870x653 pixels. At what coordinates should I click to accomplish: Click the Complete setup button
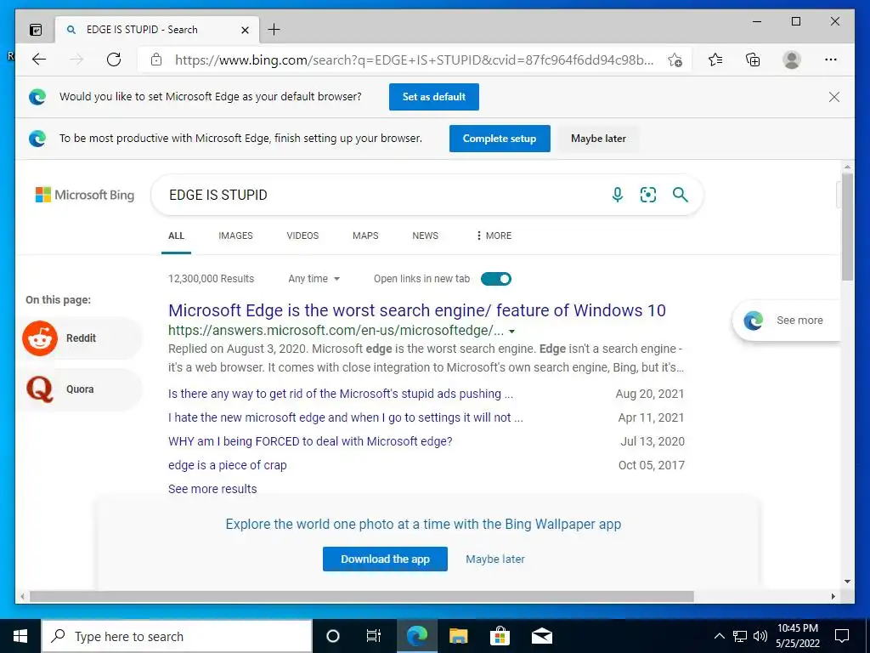500,139
